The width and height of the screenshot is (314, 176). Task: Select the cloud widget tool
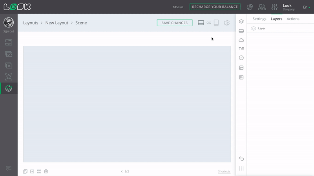[241, 40]
